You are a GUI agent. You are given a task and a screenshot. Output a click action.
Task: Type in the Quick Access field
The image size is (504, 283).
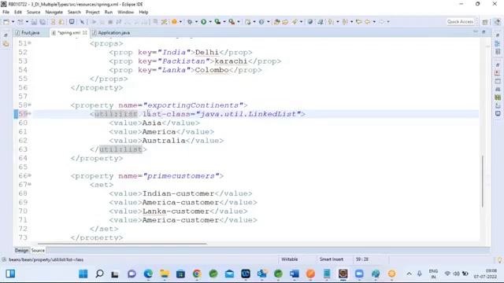pyautogui.click(x=460, y=22)
